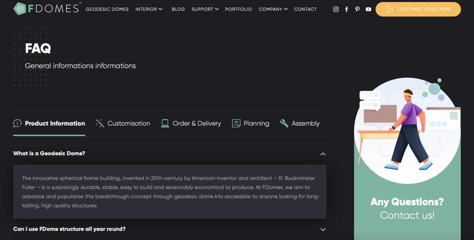Click the Order & Delivery laptop icon
This screenshot has width=474, height=240.
(165, 124)
